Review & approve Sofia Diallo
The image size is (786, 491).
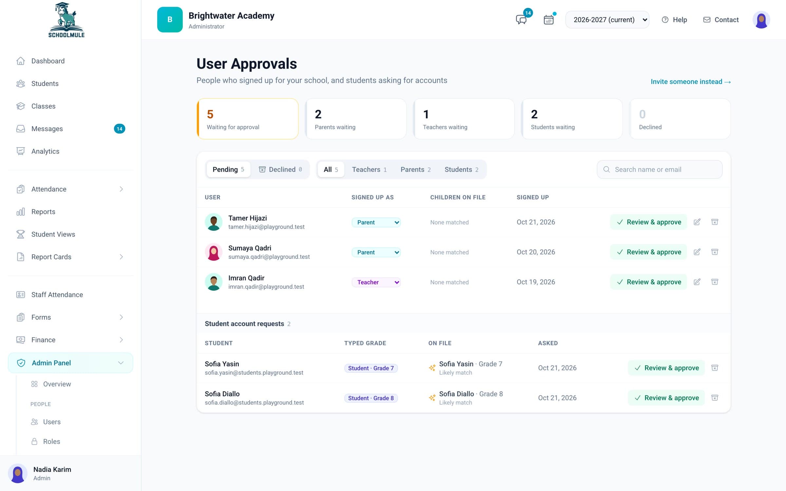(666, 398)
